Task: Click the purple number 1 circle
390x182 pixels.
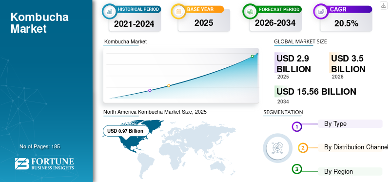Action: point(296,127)
